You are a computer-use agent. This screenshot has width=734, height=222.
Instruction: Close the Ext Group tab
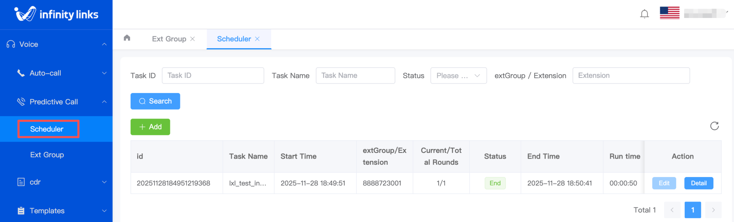[193, 39]
